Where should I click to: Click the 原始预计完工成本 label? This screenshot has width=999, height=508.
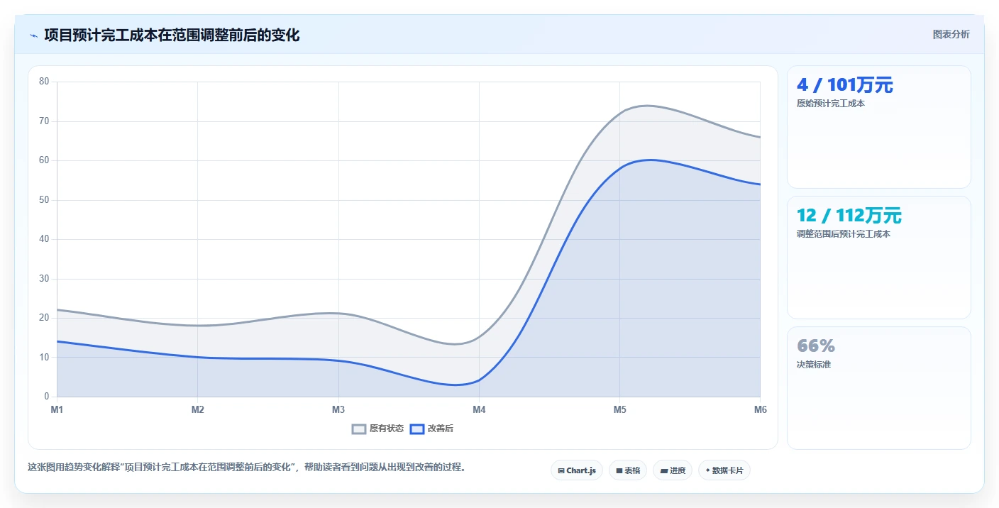click(x=831, y=104)
